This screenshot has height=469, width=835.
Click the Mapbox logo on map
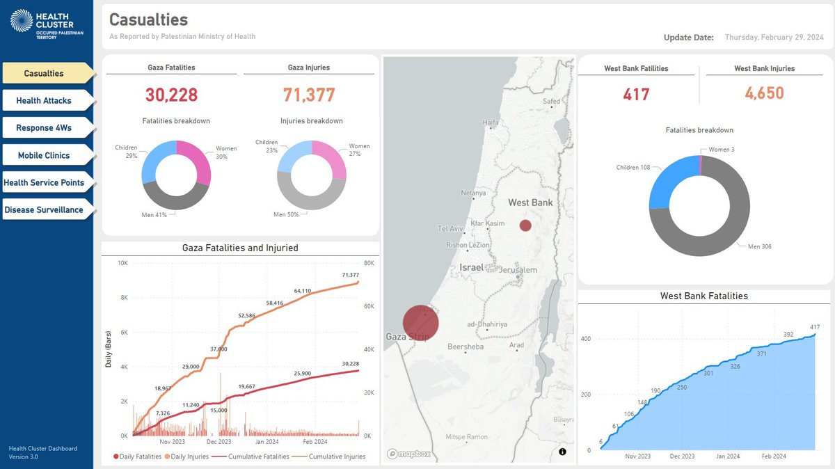tap(410, 454)
